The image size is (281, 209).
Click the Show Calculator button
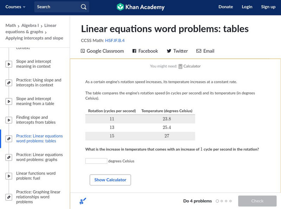[x=110, y=180]
